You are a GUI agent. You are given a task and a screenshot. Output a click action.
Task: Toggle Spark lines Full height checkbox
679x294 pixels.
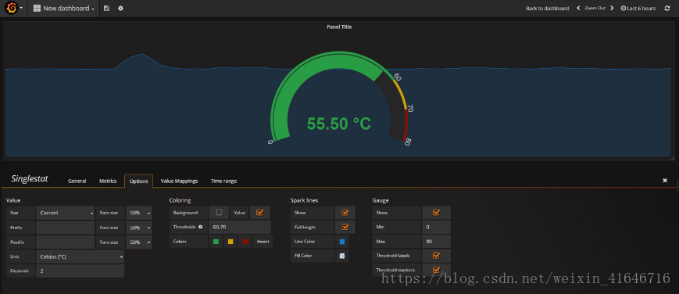click(345, 227)
